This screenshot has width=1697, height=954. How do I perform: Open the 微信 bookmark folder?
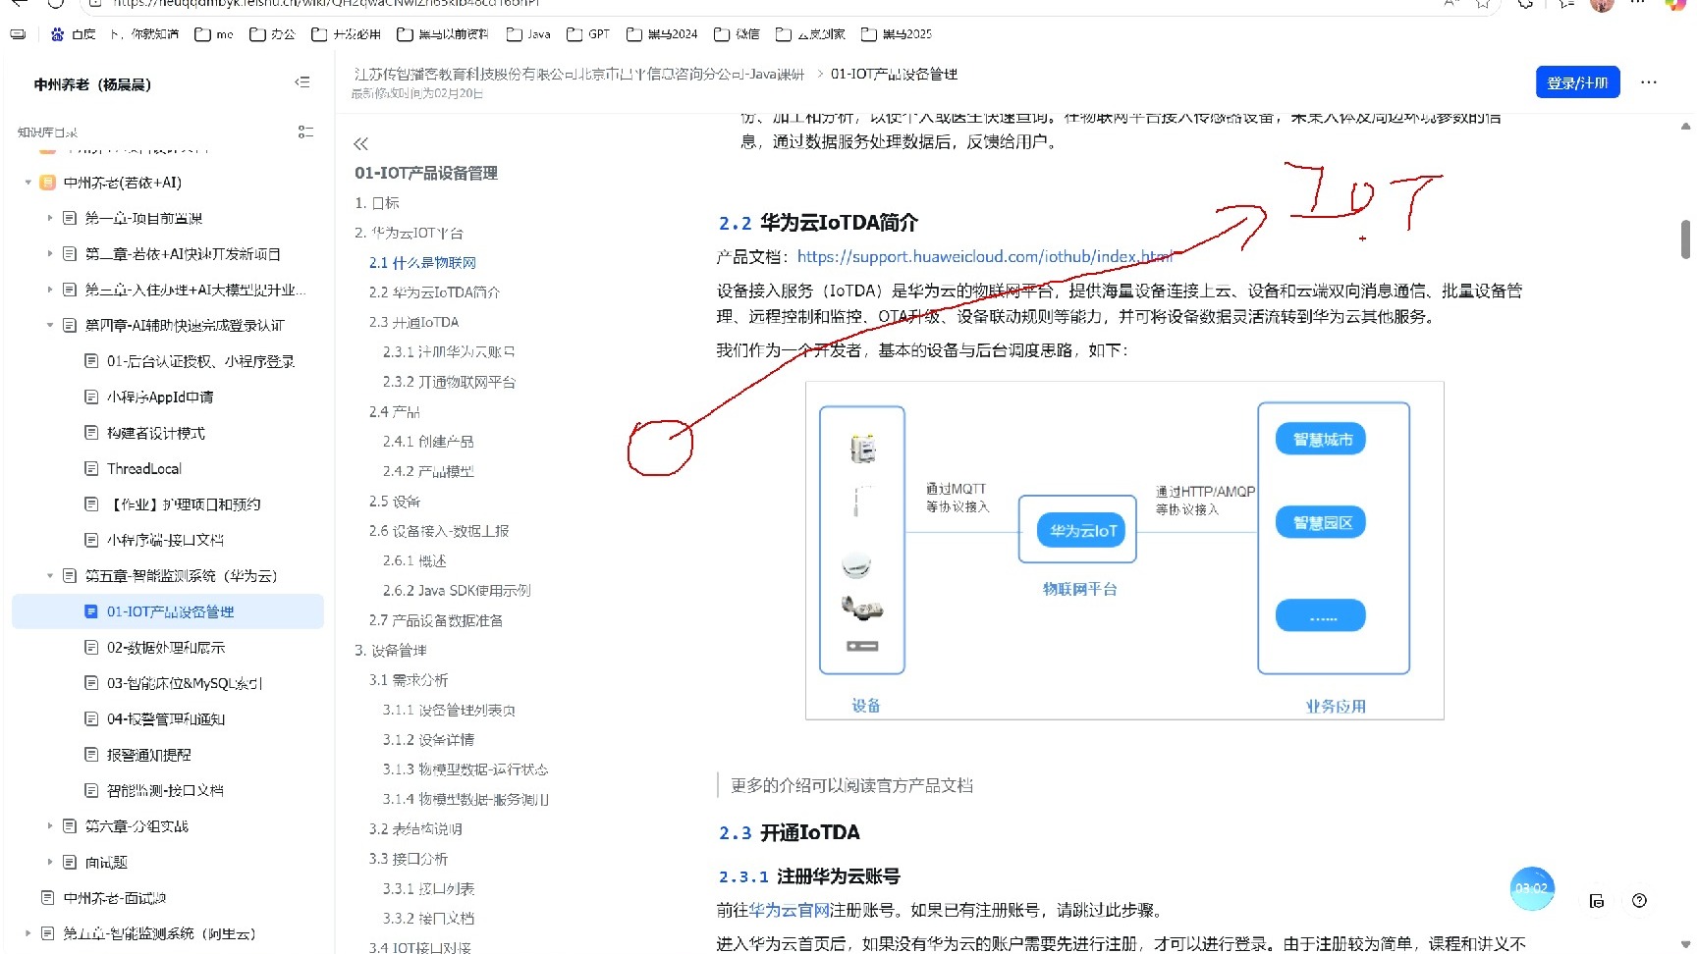[737, 34]
